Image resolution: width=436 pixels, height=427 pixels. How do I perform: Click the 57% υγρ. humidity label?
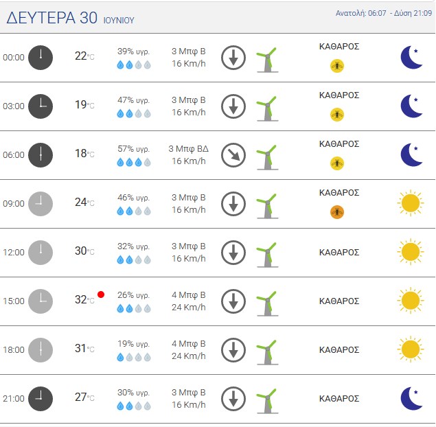(x=133, y=149)
